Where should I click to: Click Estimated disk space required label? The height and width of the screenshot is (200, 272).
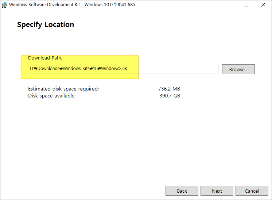point(63,89)
